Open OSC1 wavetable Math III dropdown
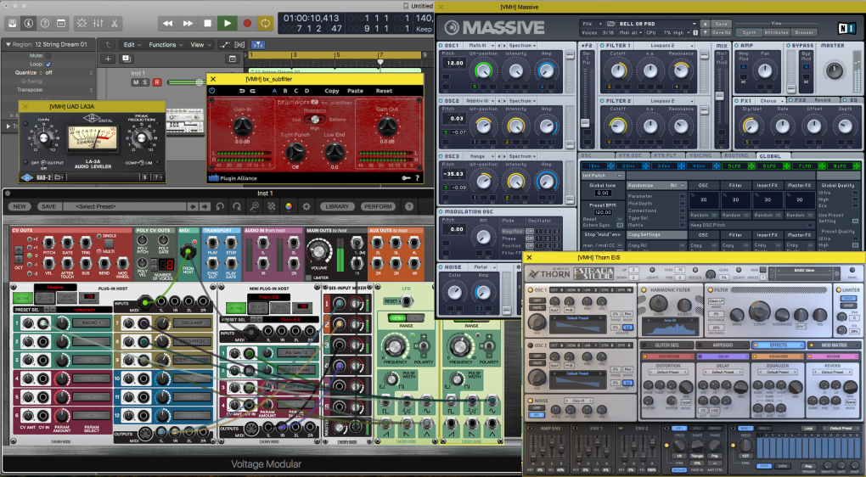 coord(481,45)
